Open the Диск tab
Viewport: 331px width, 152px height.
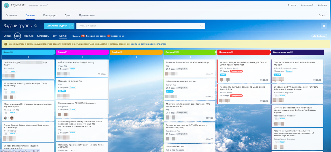[68, 15]
